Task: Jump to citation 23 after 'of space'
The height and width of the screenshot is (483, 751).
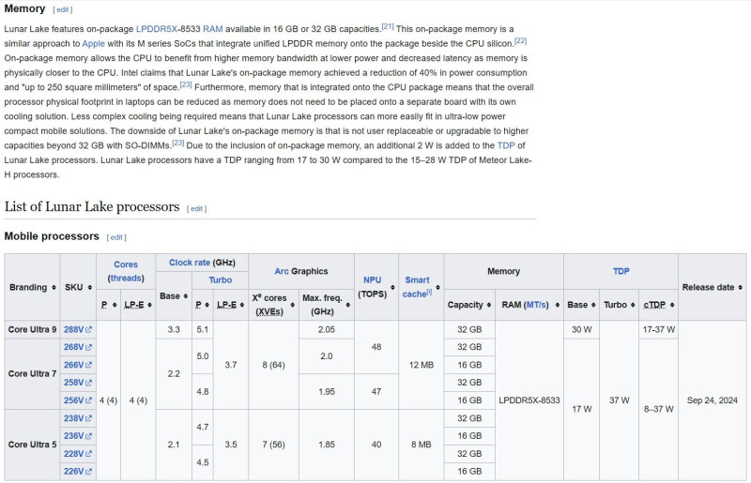Action: pyautogui.click(x=186, y=84)
